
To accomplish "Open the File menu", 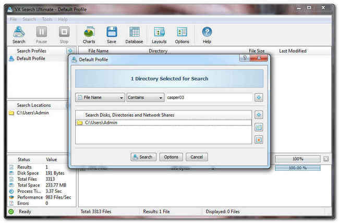I will (13, 19).
